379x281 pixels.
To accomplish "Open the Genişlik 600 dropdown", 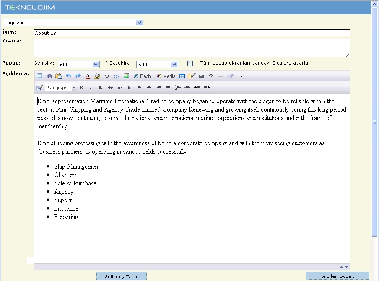I will point(78,65).
